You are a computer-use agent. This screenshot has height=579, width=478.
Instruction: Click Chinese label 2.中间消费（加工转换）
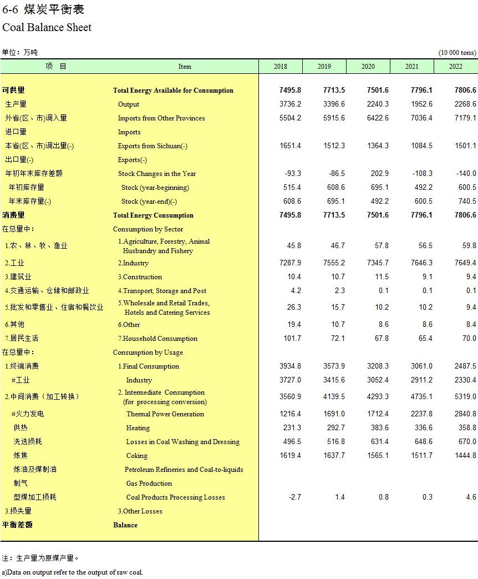pyautogui.click(x=42, y=397)
